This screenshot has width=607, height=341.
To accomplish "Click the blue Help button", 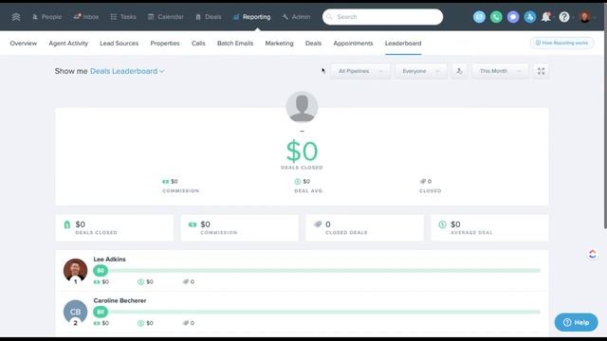I will pyautogui.click(x=576, y=322).
